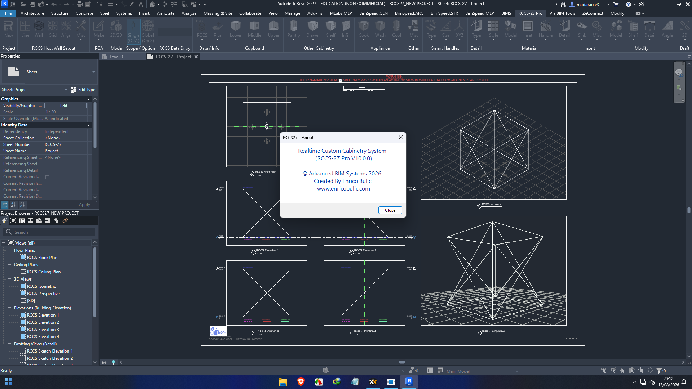The image size is (692, 389).
Task: Select RCCS Perspective in Project Browser
Action: pyautogui.click(x=43, y=294)
